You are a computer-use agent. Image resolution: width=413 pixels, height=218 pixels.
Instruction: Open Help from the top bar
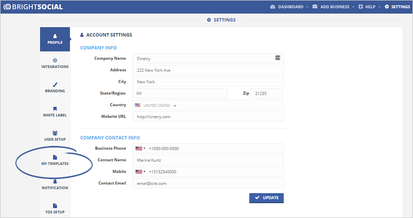coord(367,7)
